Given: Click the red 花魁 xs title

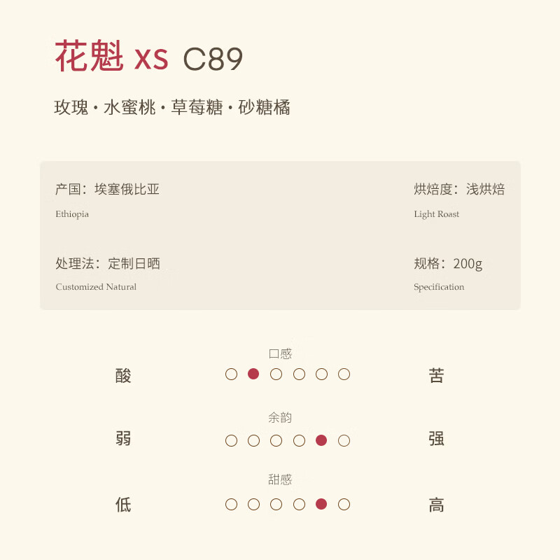Looking at the screenshot, I should (x=111, y=57).
